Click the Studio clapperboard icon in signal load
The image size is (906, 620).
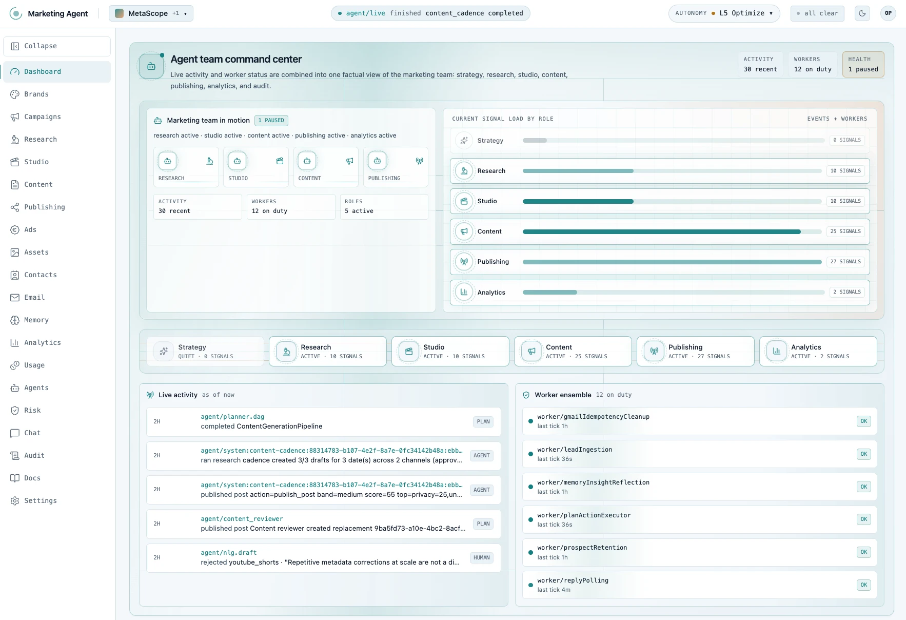pos(464,201)
